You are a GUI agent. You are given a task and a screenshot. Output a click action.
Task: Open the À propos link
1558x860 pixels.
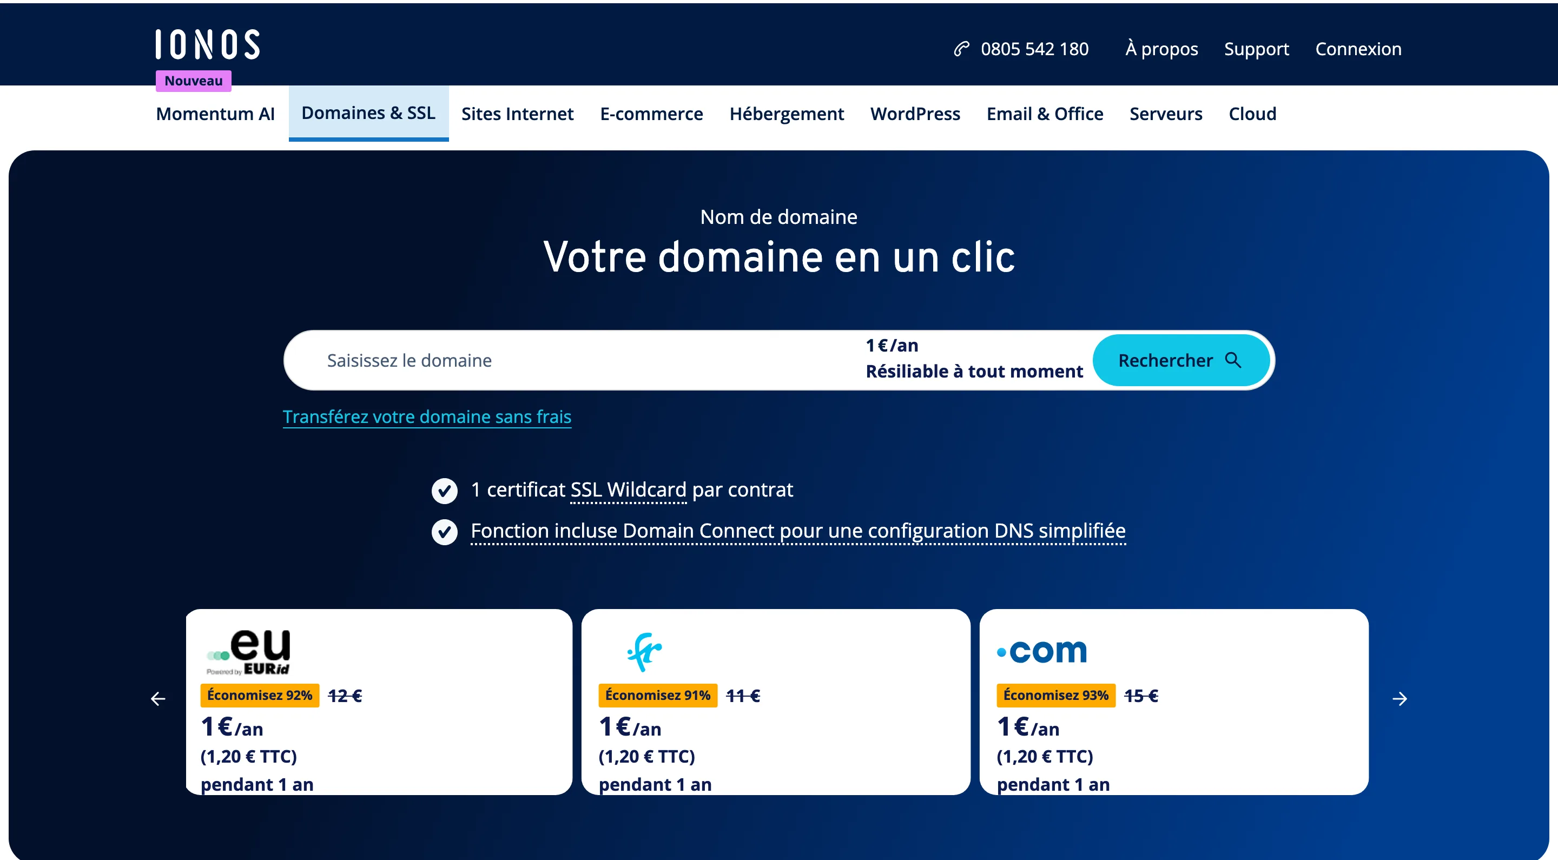pyautogui.click(x=1161, y=49)
